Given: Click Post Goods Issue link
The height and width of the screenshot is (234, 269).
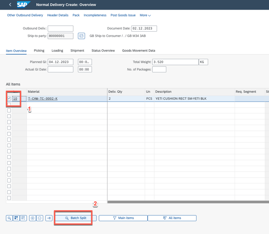Looking at the screenshot, I should 123,15.
